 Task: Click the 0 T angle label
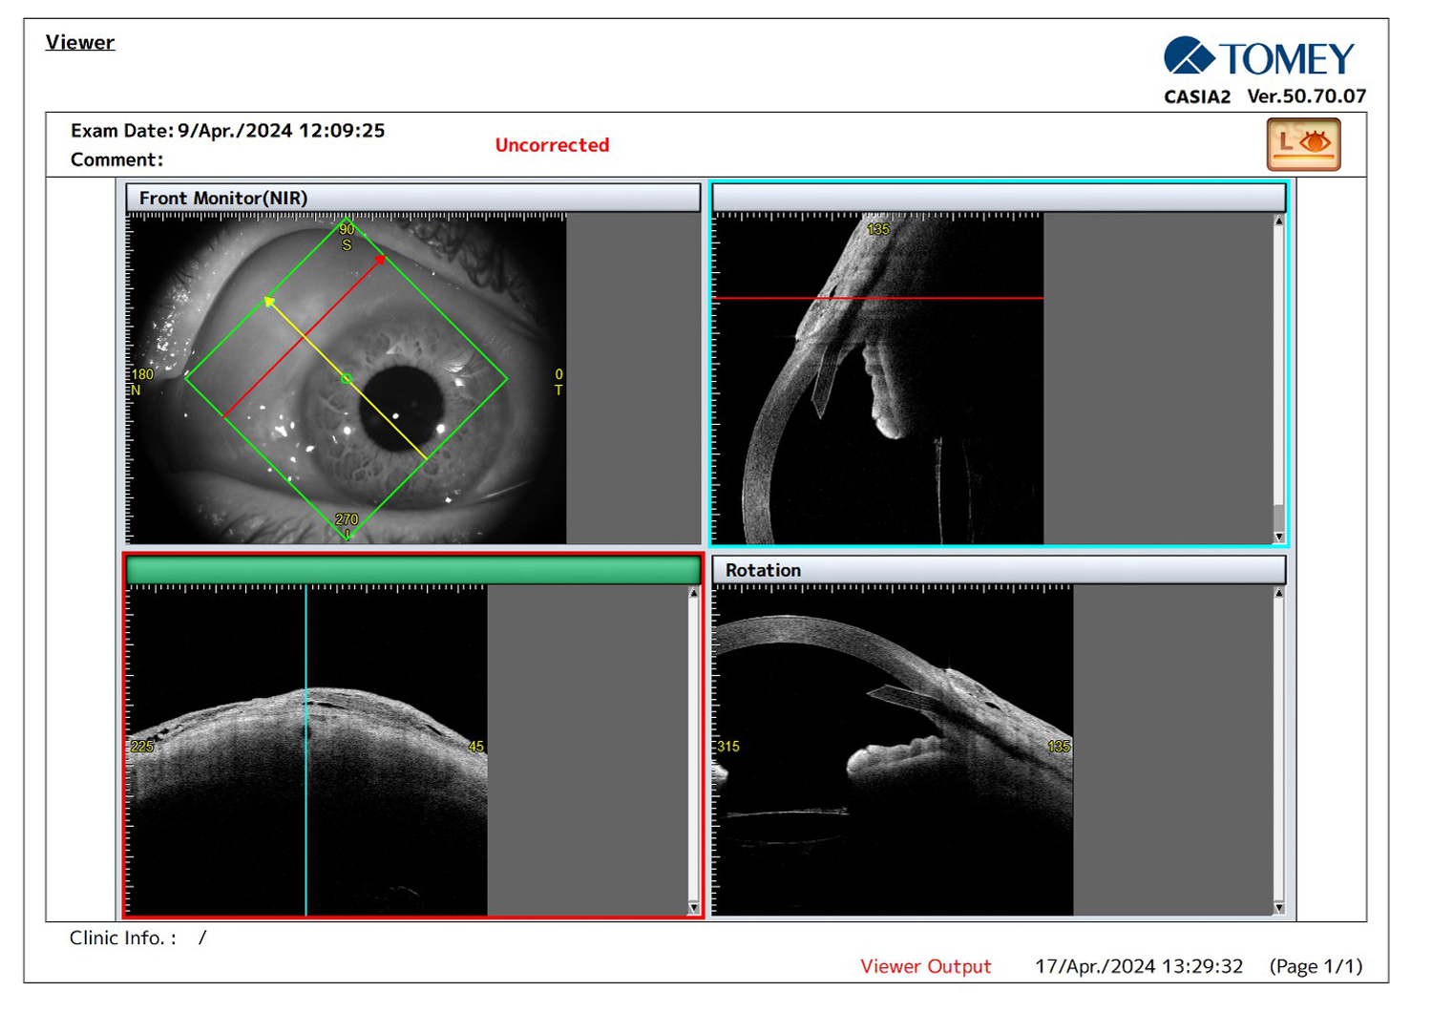pos(558,382)
